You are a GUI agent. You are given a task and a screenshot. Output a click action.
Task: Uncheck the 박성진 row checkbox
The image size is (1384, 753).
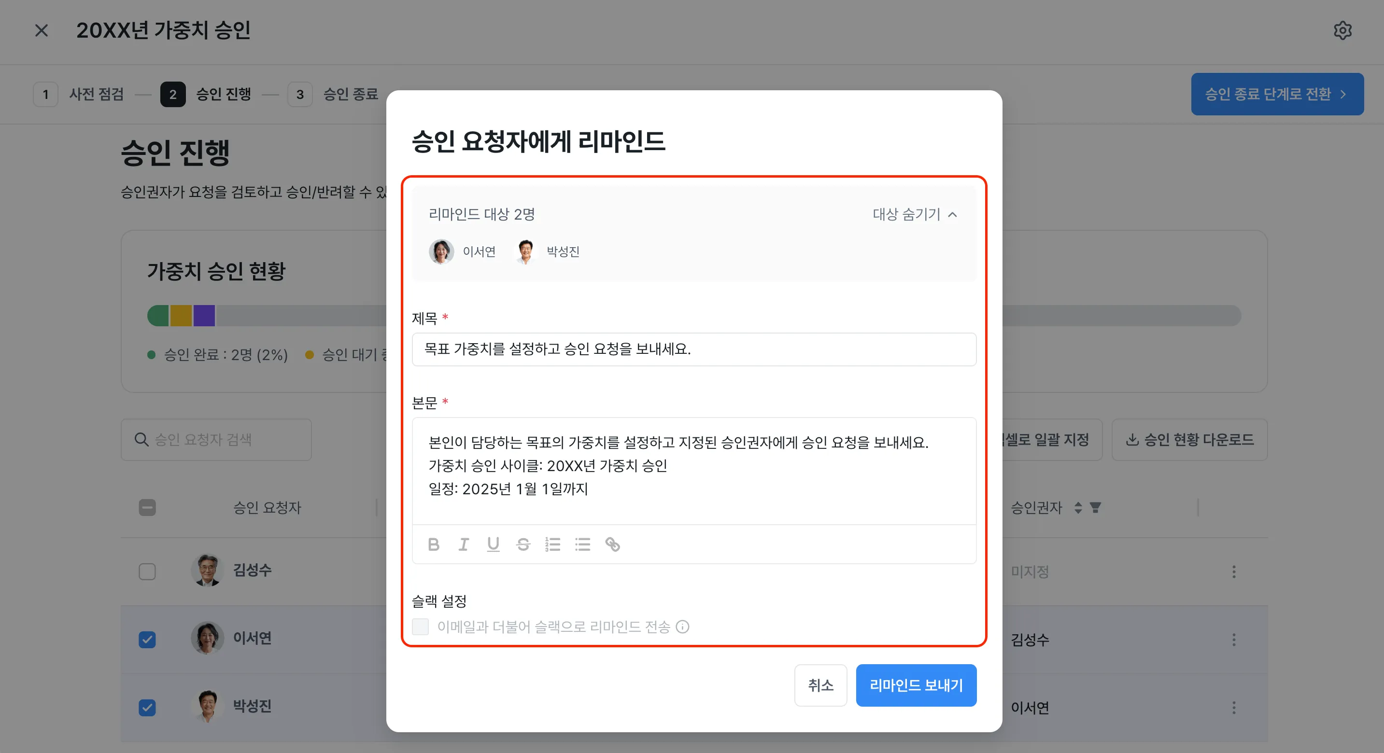pos(147,707)
